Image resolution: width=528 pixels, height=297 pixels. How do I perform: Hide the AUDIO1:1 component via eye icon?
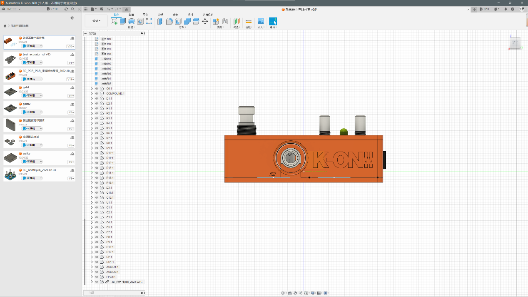point(97,267)
